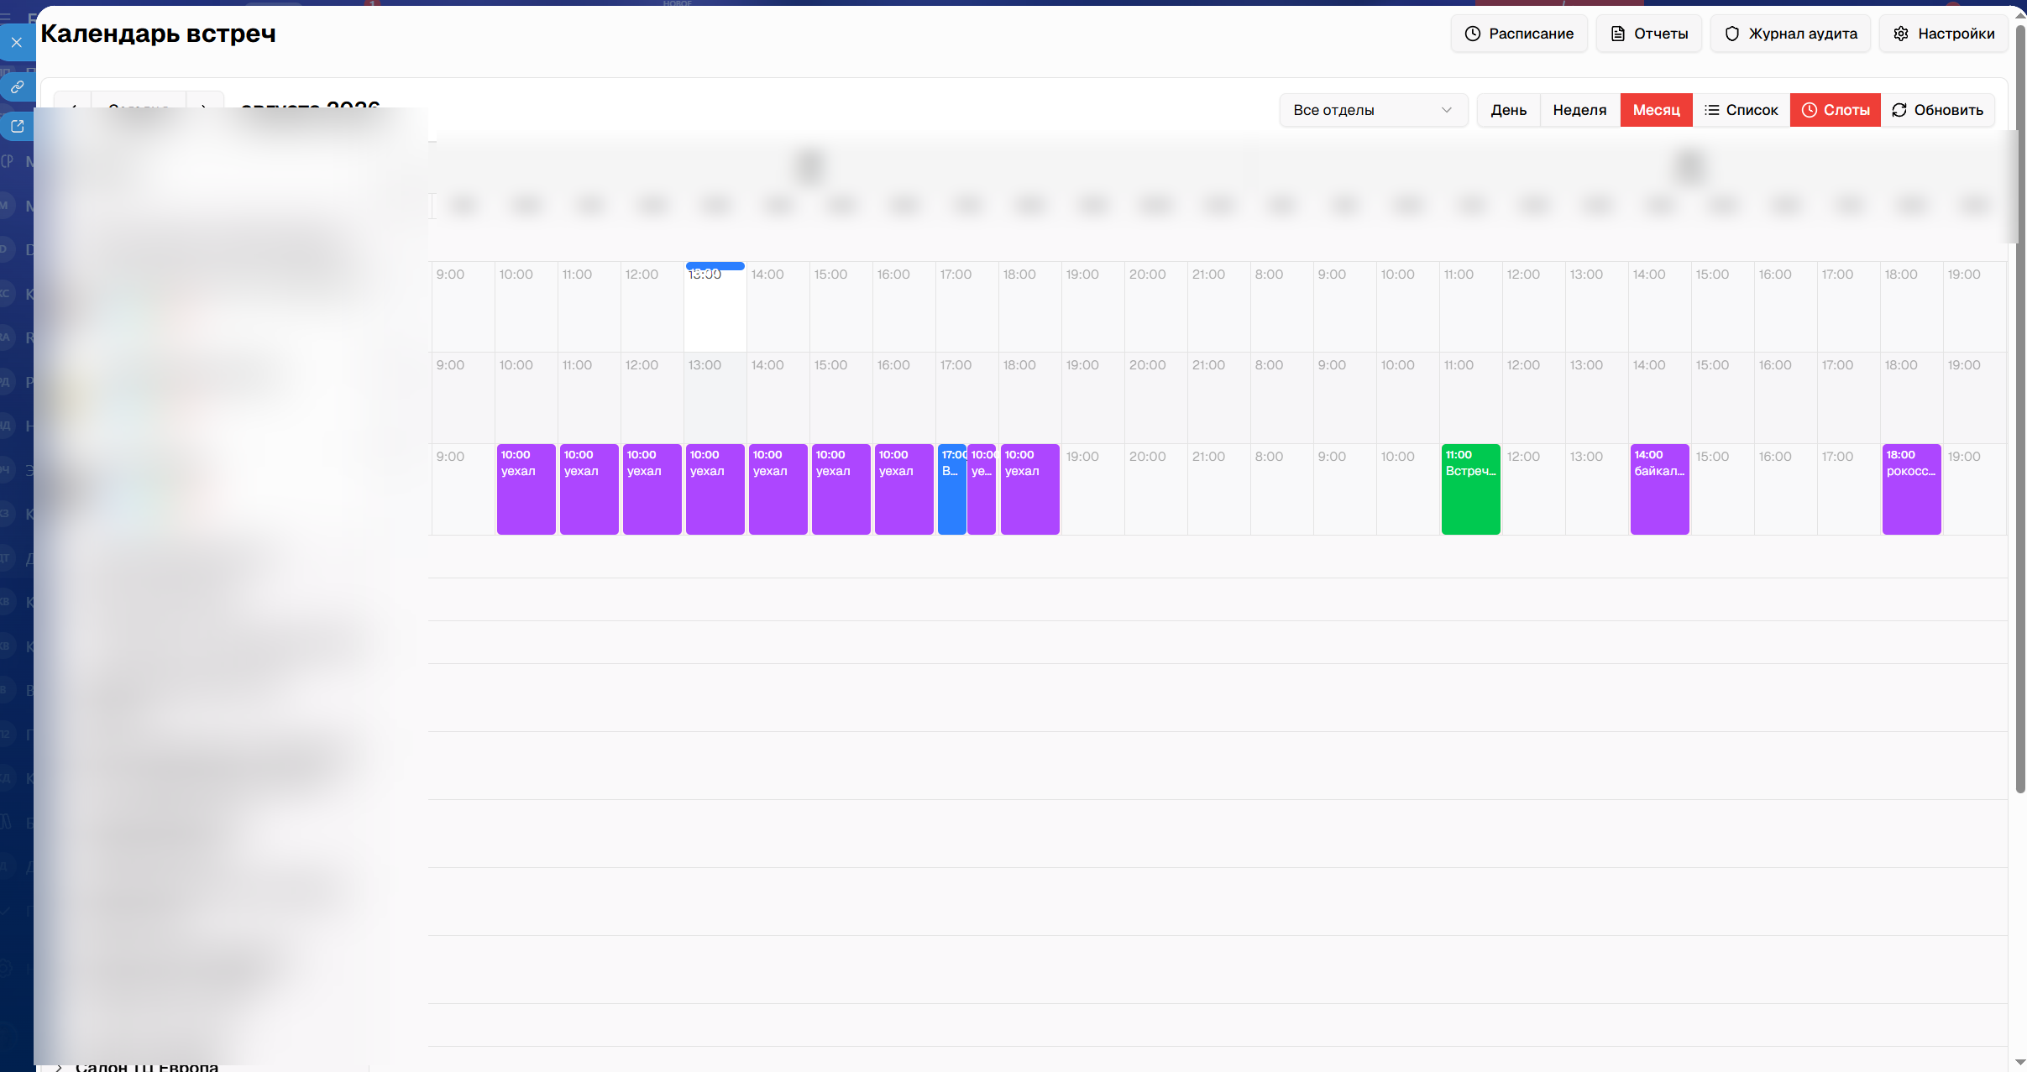Open the leftmost purple 10:00 уехал event
Viewport: 2027px width, 1072px height.
[526, 489]
